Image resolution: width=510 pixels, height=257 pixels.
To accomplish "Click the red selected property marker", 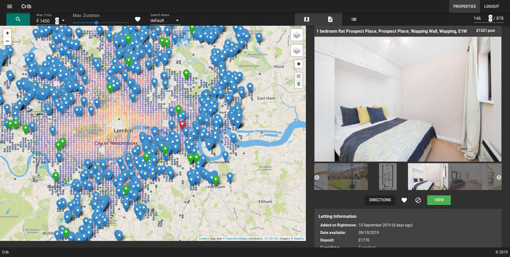I will [x=182, y=125].
